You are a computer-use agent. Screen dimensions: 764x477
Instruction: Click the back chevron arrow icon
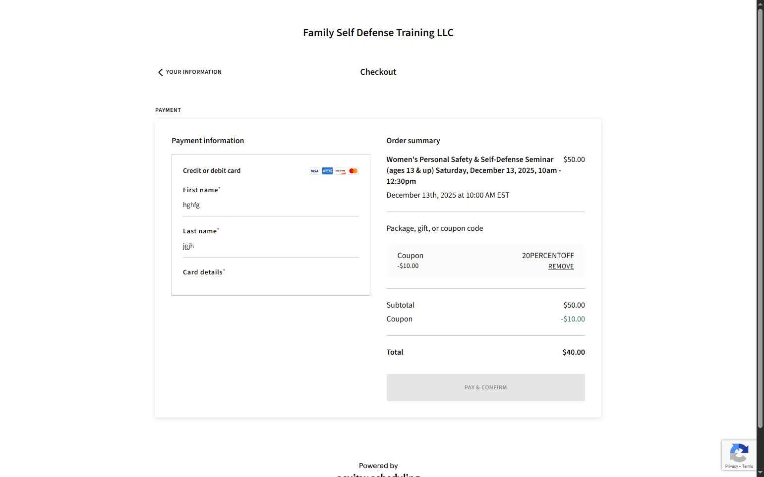tap(160, 72)
